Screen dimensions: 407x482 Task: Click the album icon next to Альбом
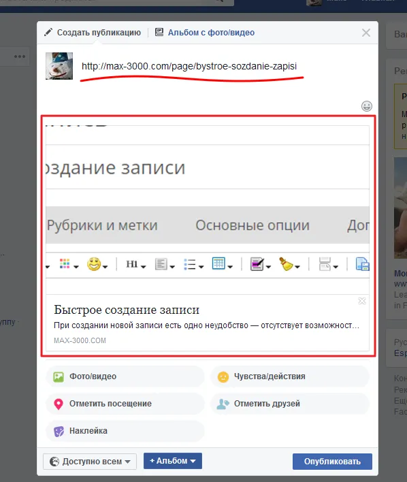pyautogui.click(x=159, y=32)
